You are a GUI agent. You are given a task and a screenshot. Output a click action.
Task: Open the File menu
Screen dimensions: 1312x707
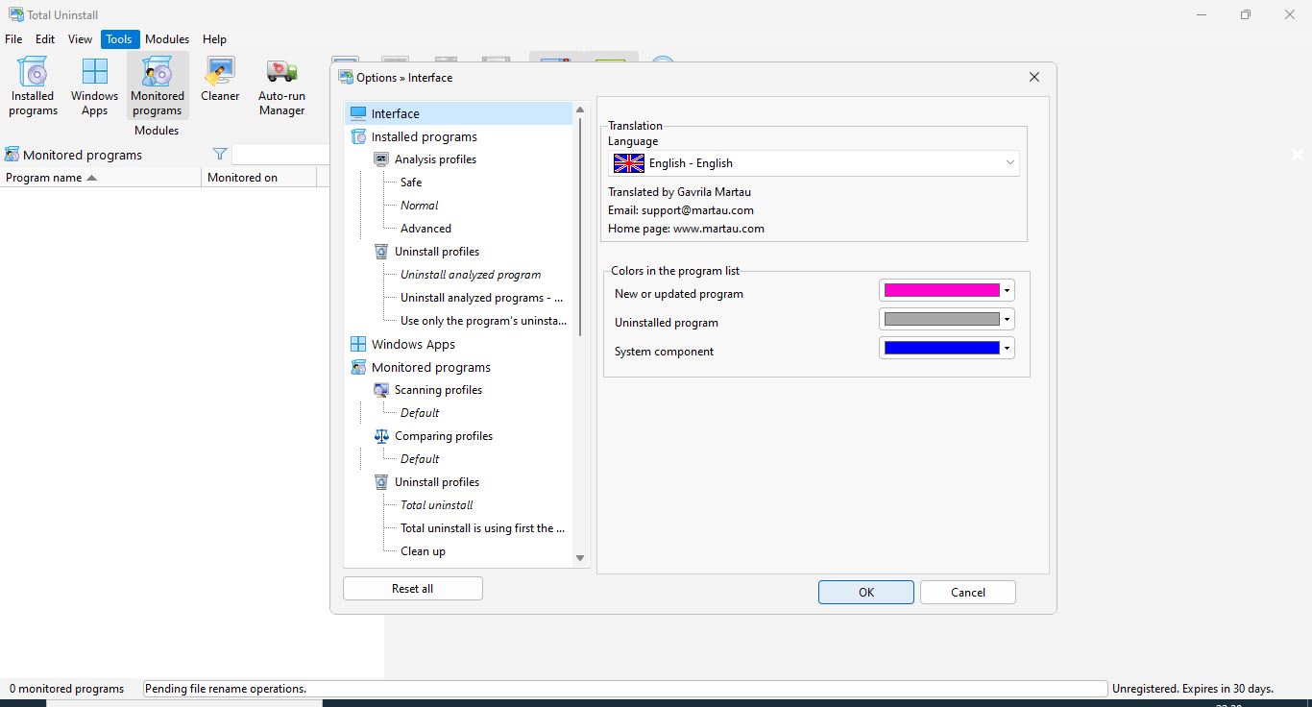pos(13,39)
